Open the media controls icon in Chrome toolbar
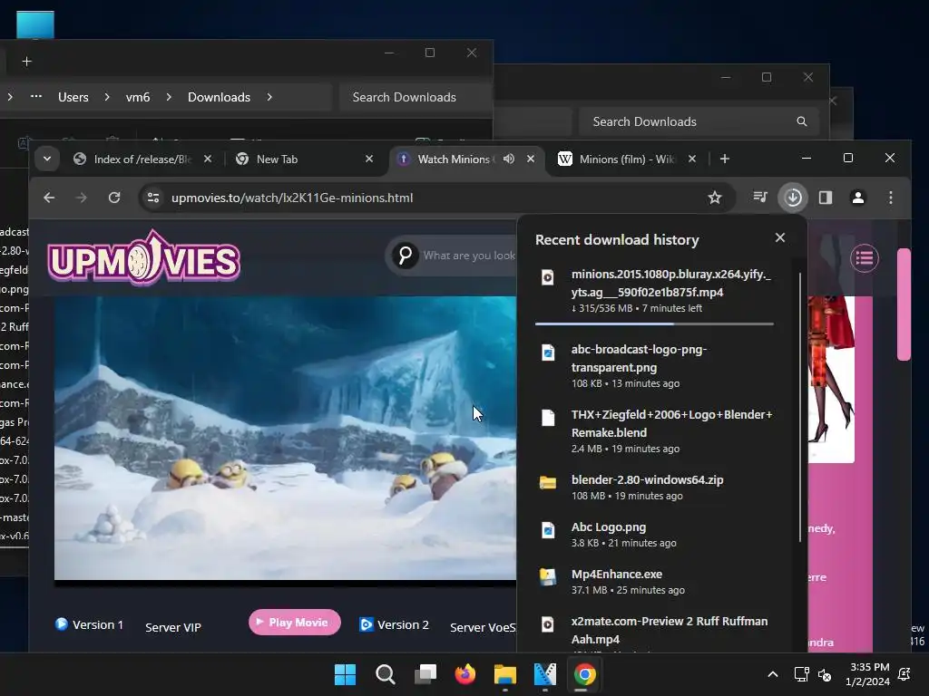Image resolution: width=929 pixels, height=696 pixels. coord(760,197)
